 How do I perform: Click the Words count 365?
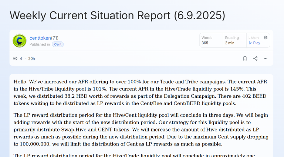point(205,43)
